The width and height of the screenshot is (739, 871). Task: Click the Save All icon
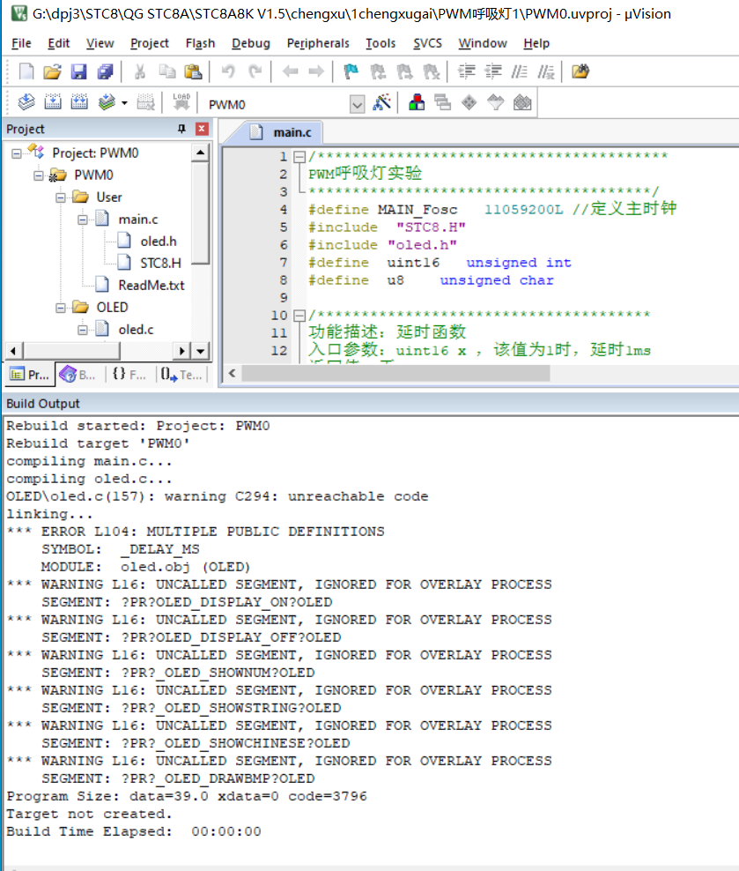point(105,71)
